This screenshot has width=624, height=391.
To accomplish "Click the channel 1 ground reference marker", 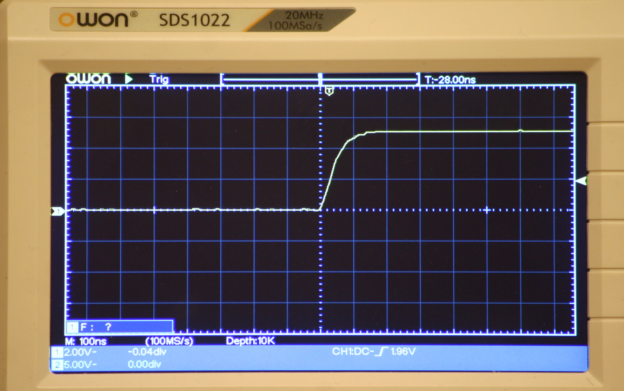I will tap(58, 212).
